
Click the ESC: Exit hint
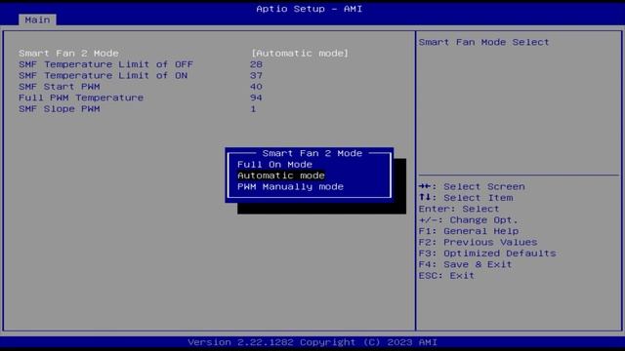446,276
